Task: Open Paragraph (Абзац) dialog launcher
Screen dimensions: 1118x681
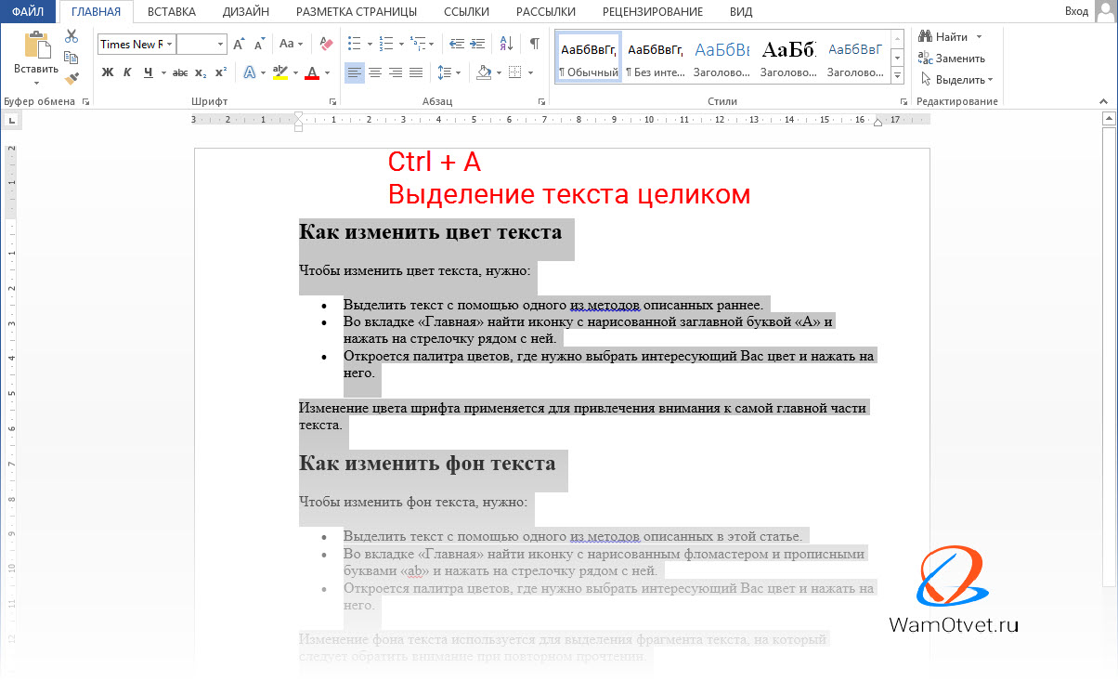Action: [x=541, y=101]
